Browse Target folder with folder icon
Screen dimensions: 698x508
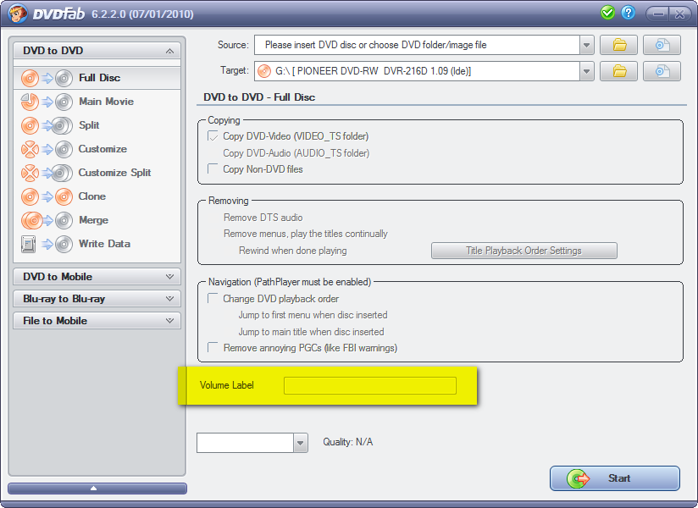tap(619, 71)
